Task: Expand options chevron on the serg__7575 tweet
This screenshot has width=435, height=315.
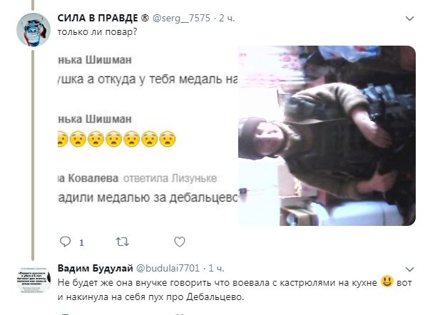Action: click(410, 19)
